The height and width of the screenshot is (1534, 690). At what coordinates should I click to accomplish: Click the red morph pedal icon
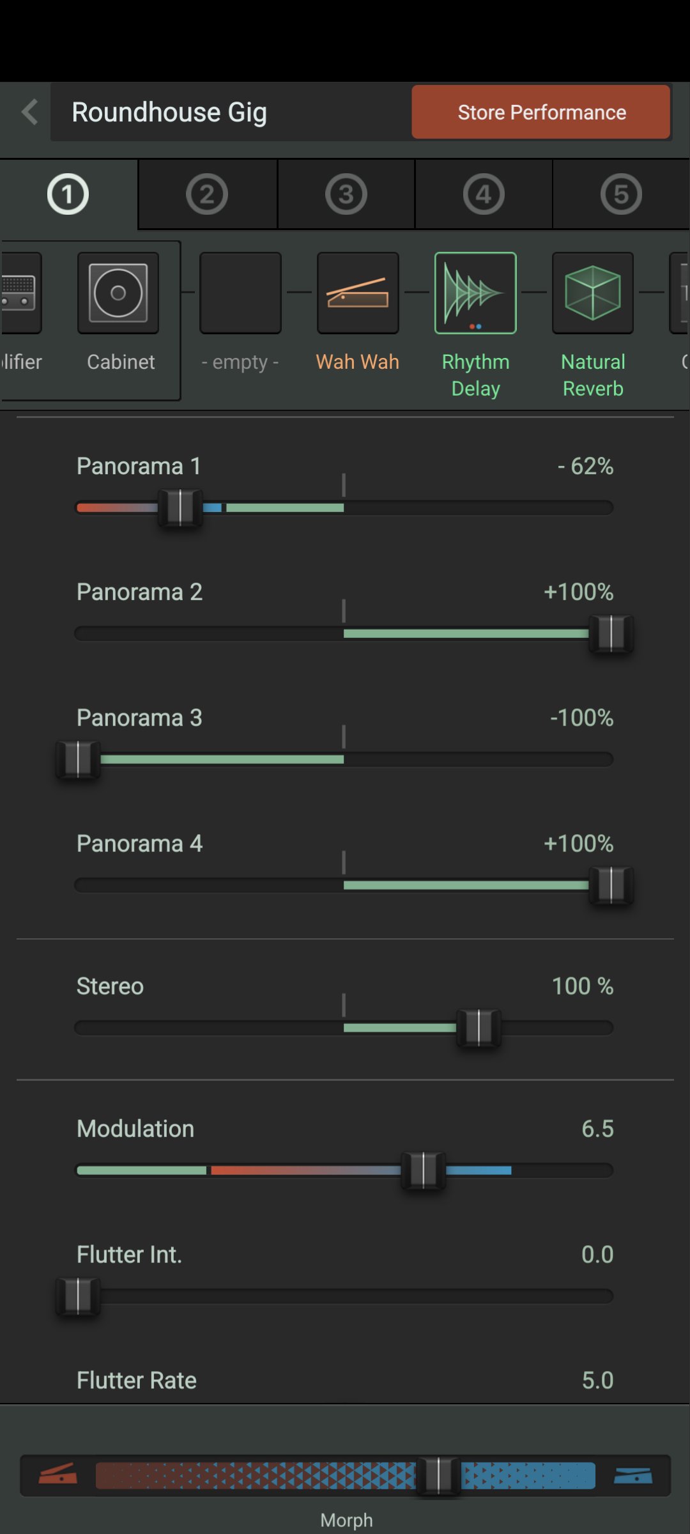tap(58, 1475)
